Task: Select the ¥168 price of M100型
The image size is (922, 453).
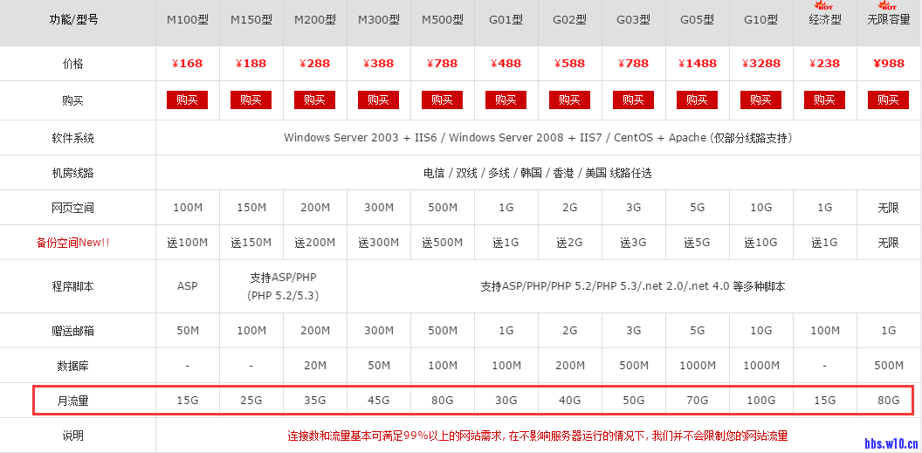Action: tap(187, 64)
